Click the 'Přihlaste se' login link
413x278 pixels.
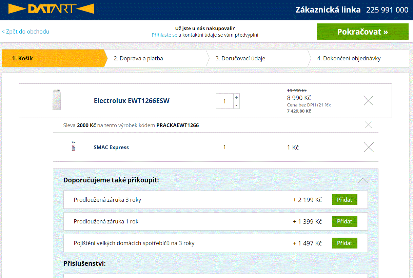[164, 35]
